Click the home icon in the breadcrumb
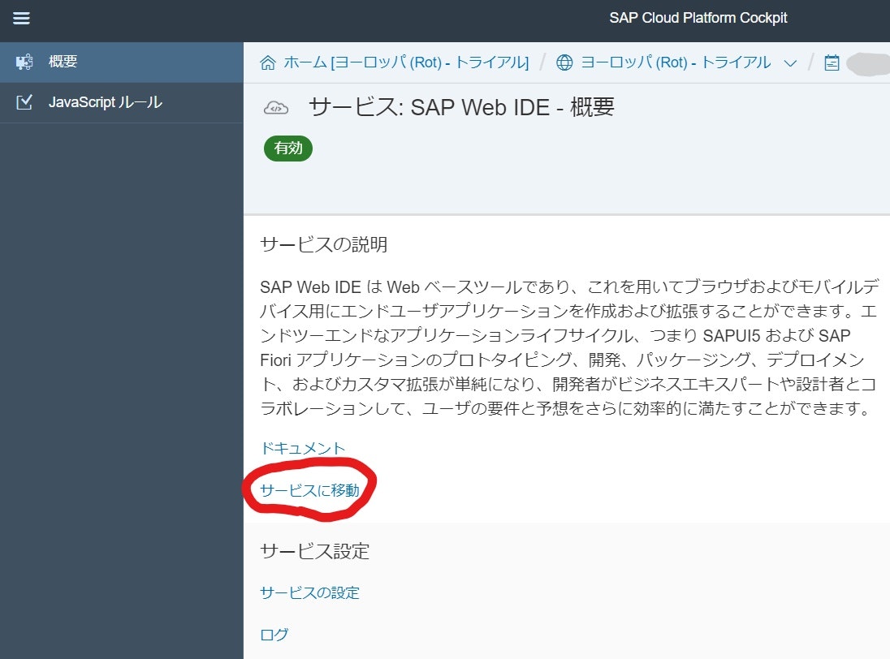Image resolution: width=890 pixels, height=659 pixels. pos(268,62)
